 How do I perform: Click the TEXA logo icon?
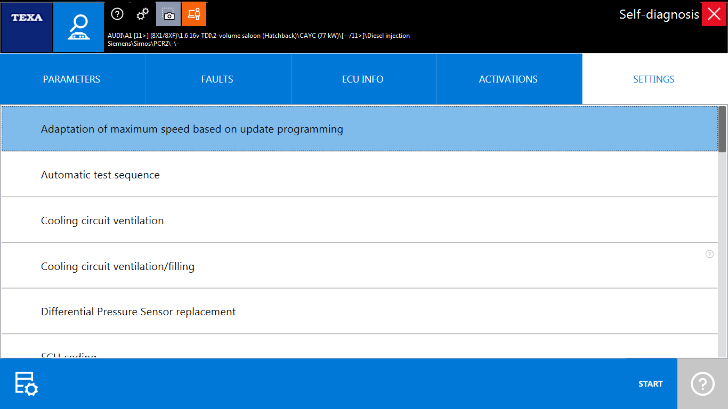click(27, 27)
